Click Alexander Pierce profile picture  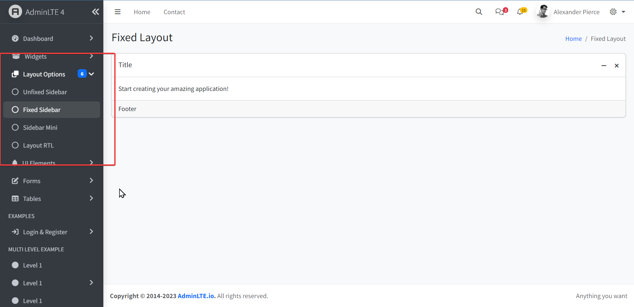[x=543, y=12]
